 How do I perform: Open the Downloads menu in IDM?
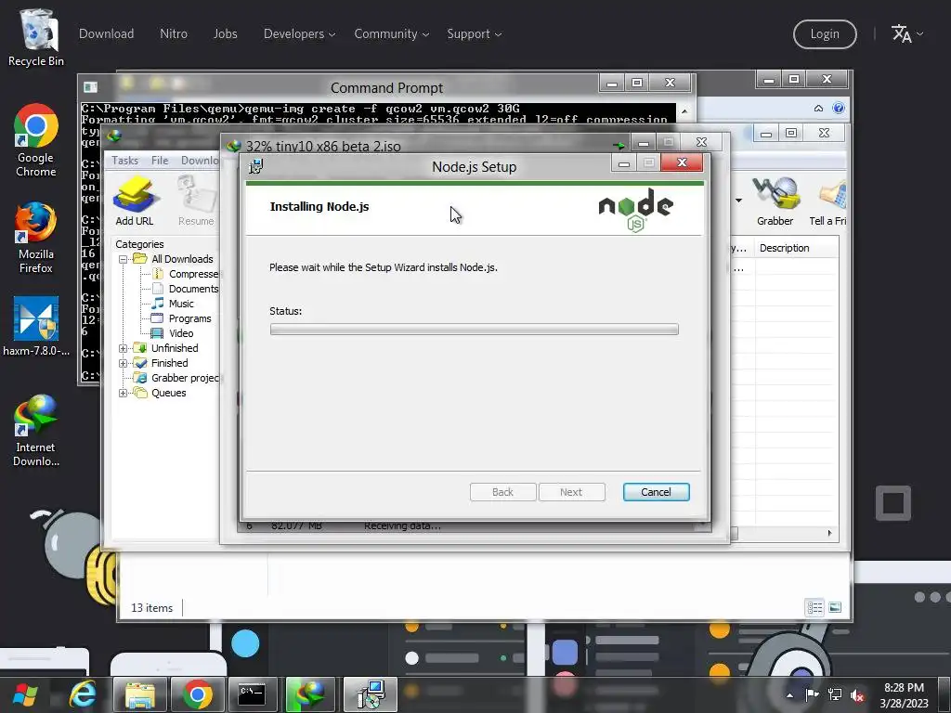point(200,161)
